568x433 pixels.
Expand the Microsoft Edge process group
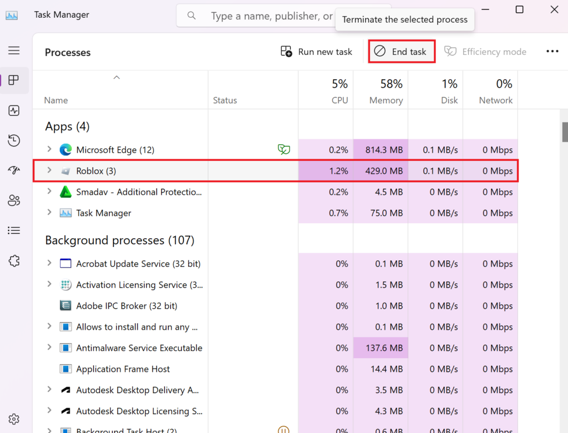(49, 149)
